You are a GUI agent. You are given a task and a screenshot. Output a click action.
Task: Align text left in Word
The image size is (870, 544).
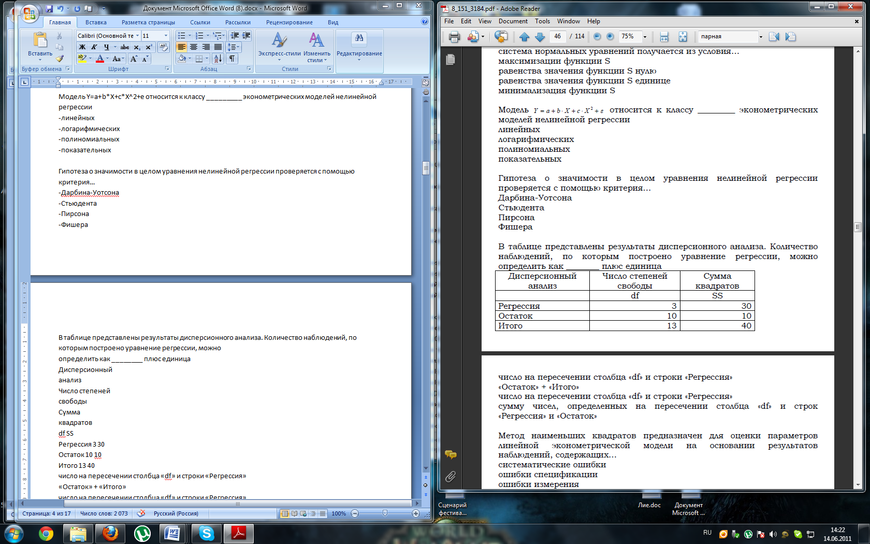[181, 47]
